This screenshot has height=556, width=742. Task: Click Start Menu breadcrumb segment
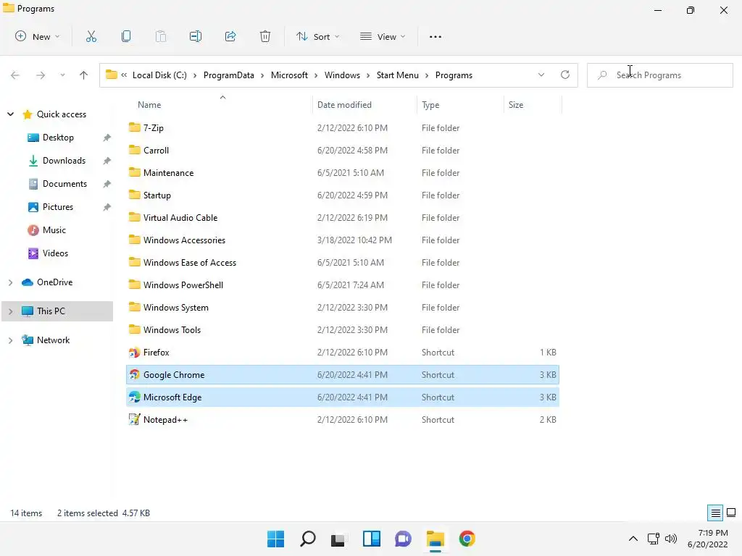pyautogui.click(x=398, y=75)
